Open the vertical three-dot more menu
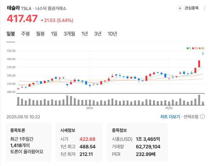The height and width of the screenshot is (166, 210). point(204,8)
